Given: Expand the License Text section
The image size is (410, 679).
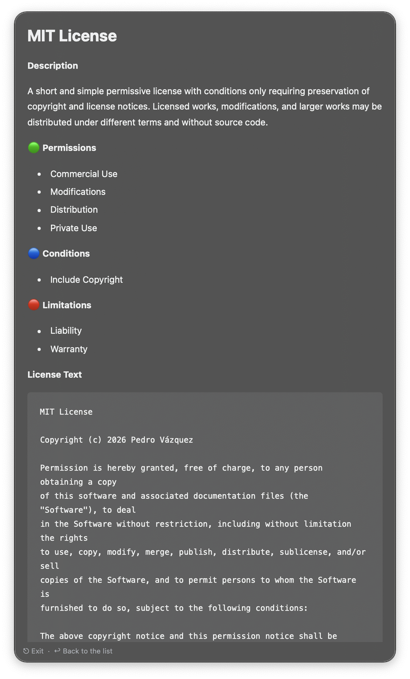Looking at the screenshot, I should 55,375.
